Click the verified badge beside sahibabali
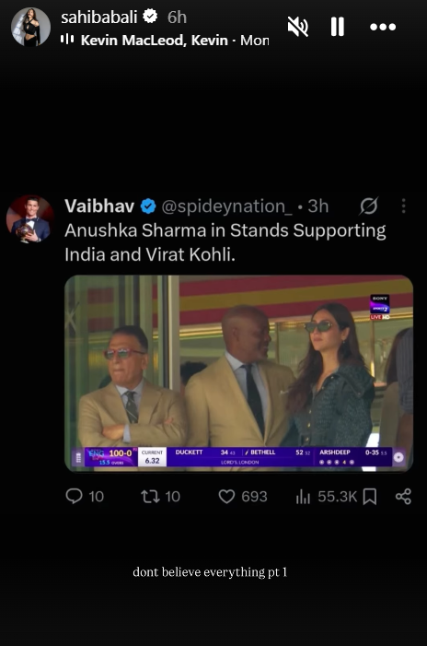This screenshot has width=427, height=646. [150, 17]
